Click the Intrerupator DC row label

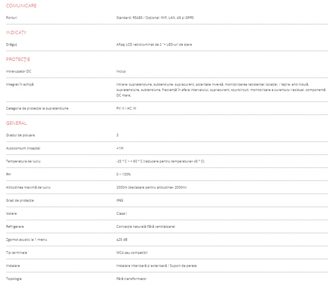(19, 71)
